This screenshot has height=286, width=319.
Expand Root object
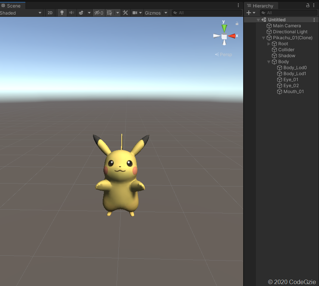pyautogui.click(x=269, y=44)
